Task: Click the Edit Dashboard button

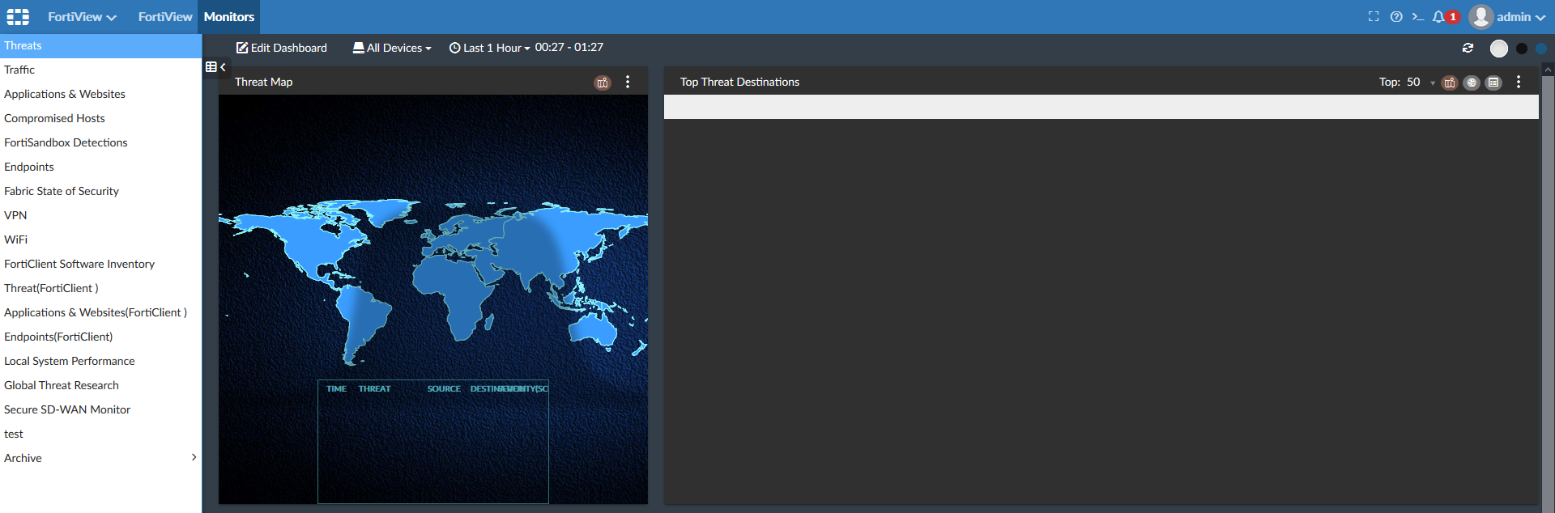Action: 281,48
